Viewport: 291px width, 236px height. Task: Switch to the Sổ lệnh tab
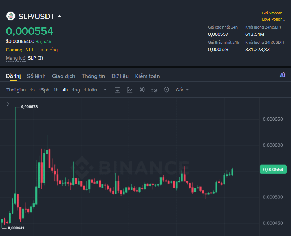36,76
